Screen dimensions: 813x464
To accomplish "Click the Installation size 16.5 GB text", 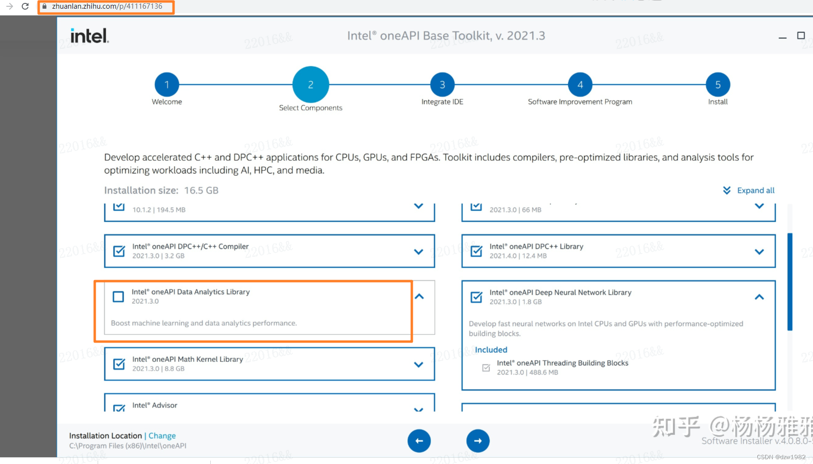I will coord(161,190).
